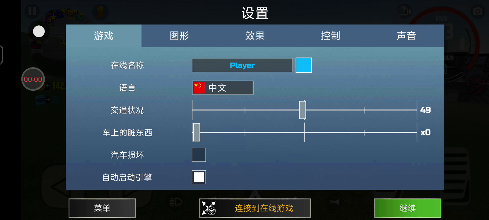
Task: Click 连接到在线游戏 button
Action: [255, 208]
